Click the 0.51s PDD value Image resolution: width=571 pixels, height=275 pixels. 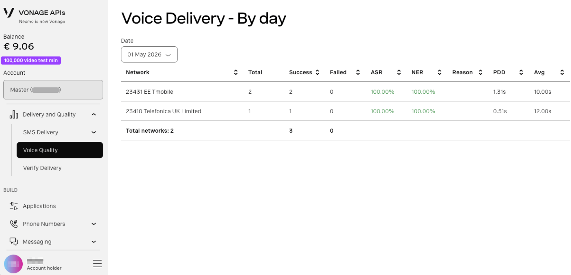tap(500, 111)
